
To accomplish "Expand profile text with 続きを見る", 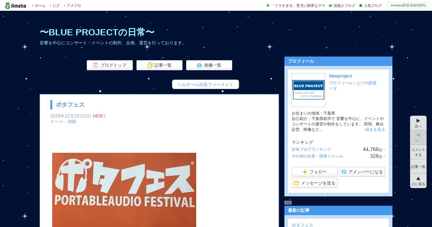I will pyautogui.click(x=375, y=129).
